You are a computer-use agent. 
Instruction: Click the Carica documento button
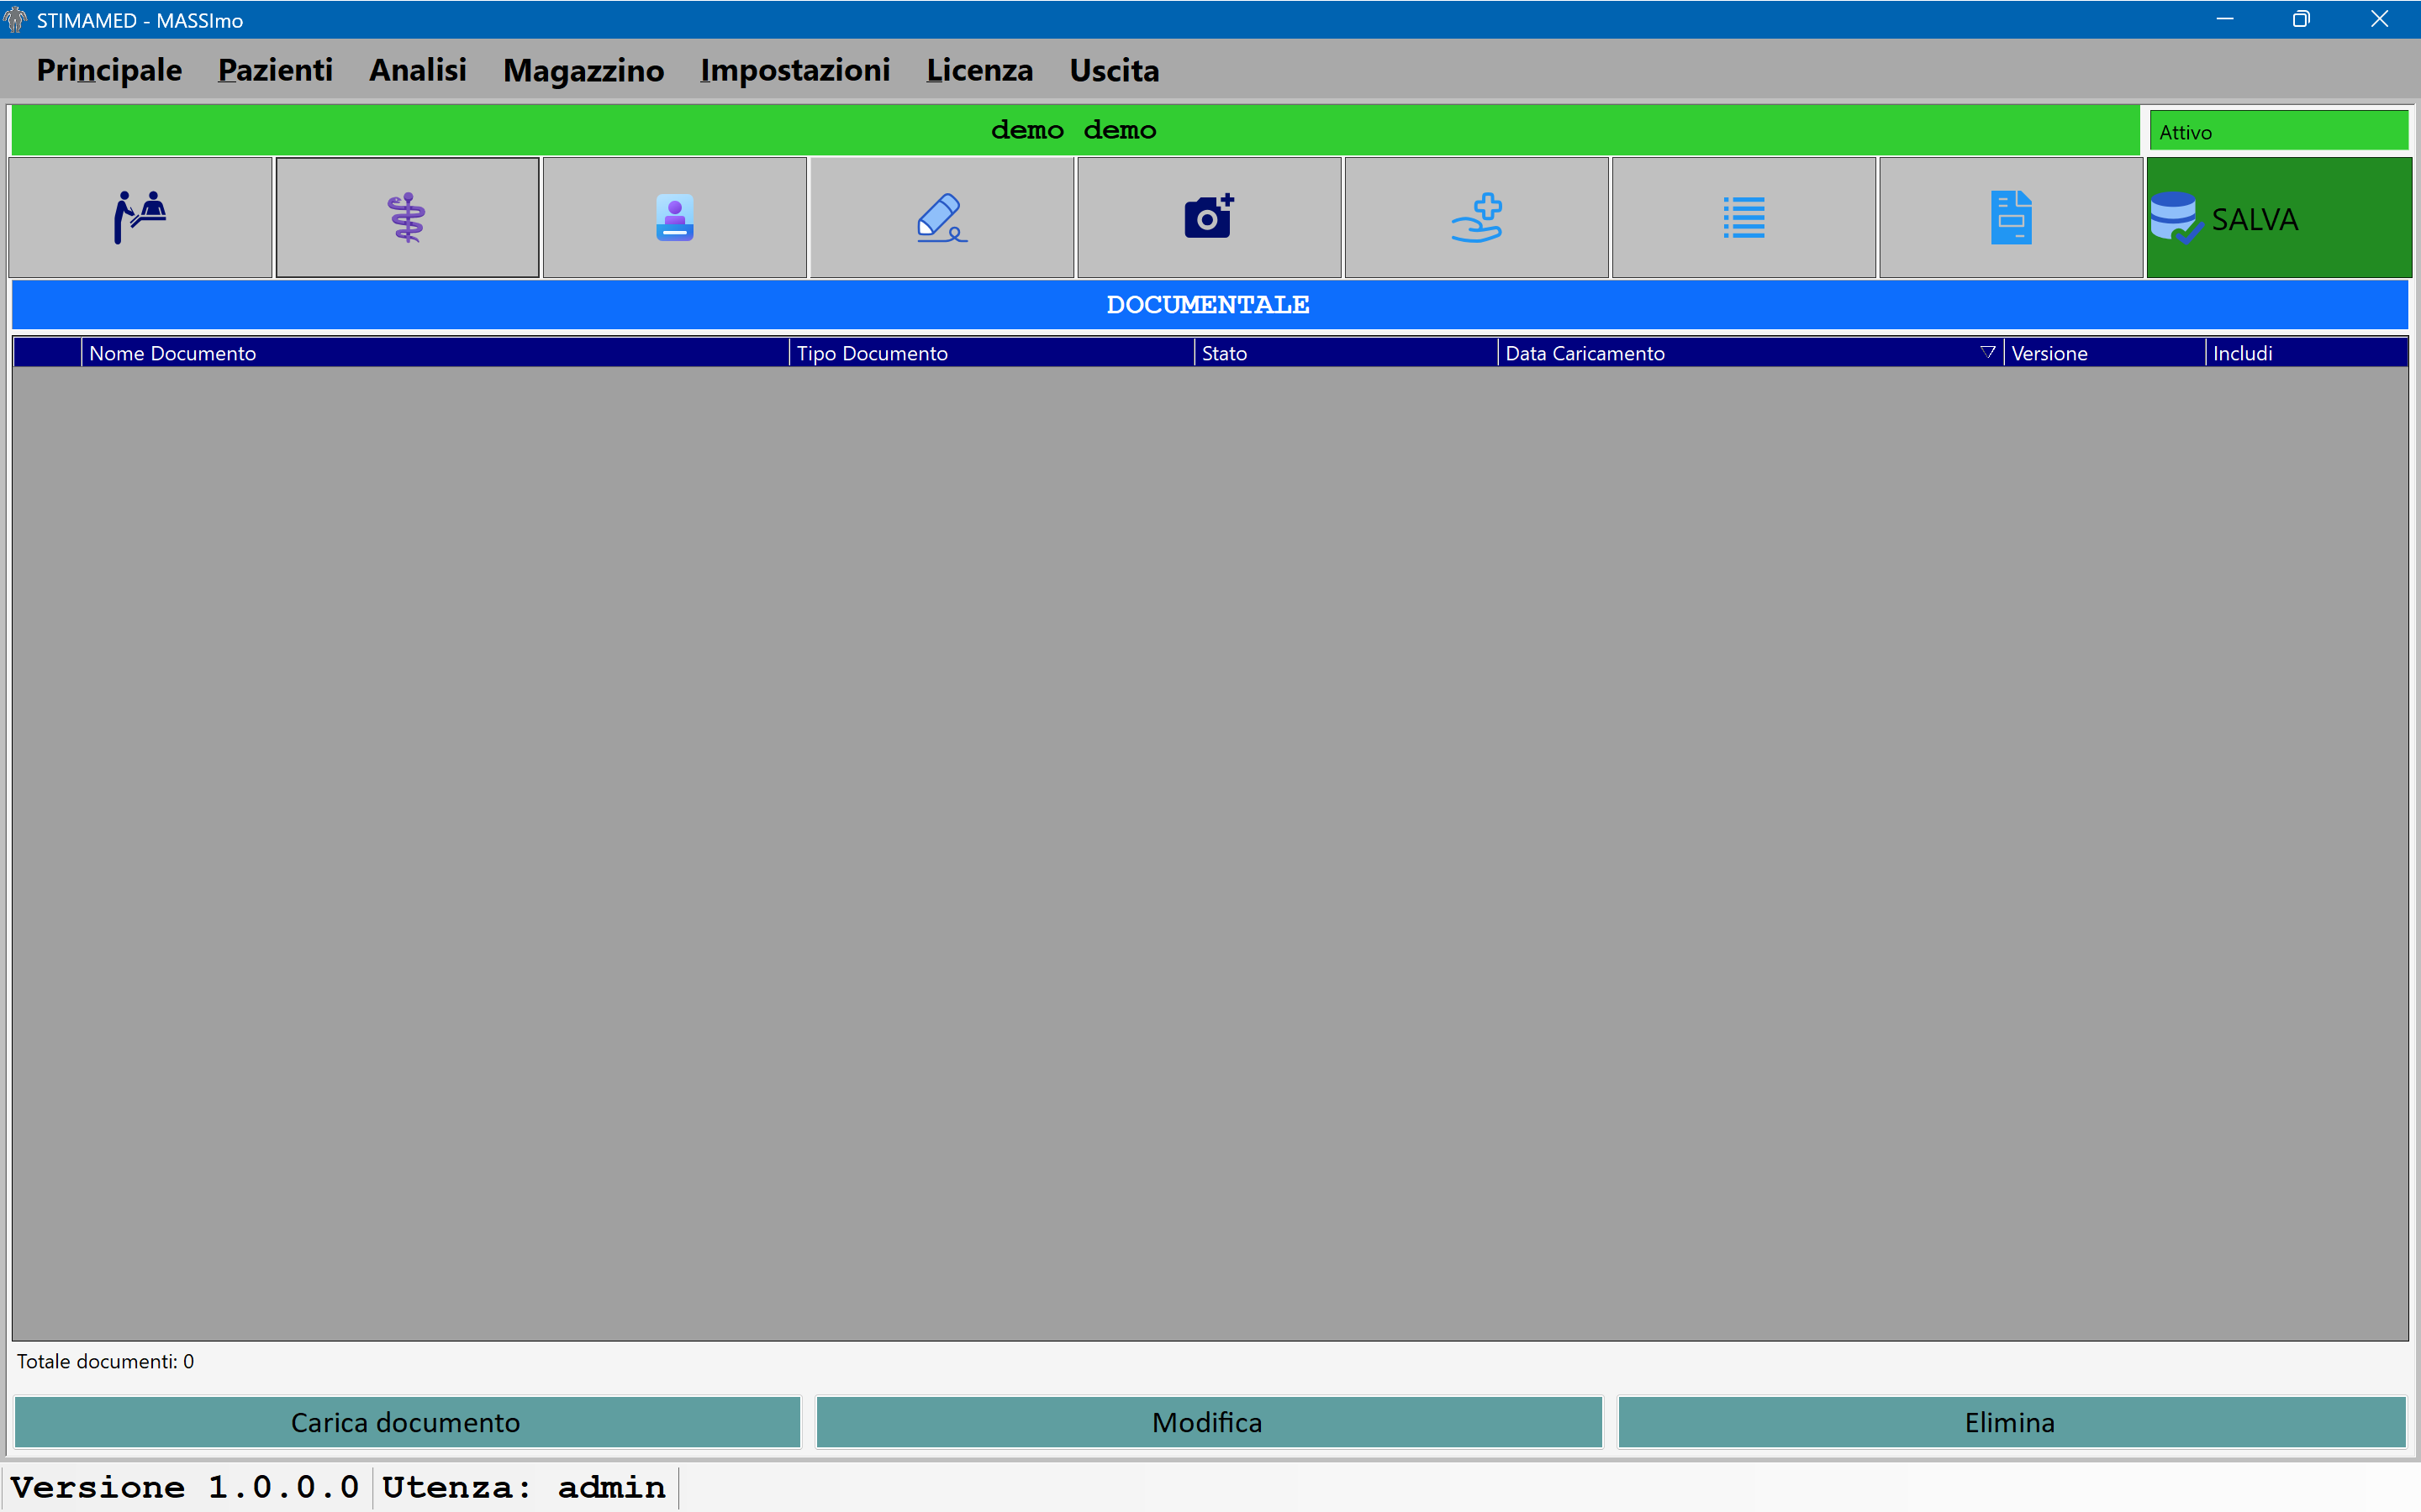[406, 1422]
